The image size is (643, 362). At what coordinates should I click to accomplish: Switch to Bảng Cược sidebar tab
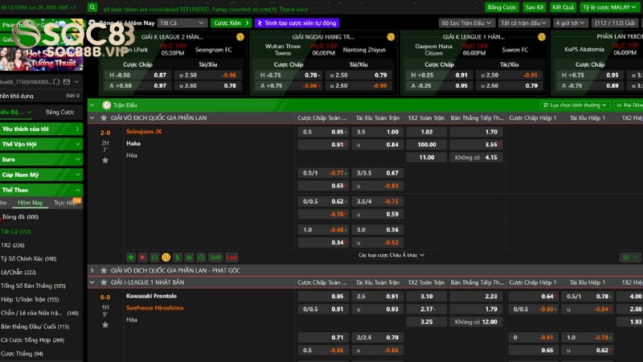tap(59, 112)
